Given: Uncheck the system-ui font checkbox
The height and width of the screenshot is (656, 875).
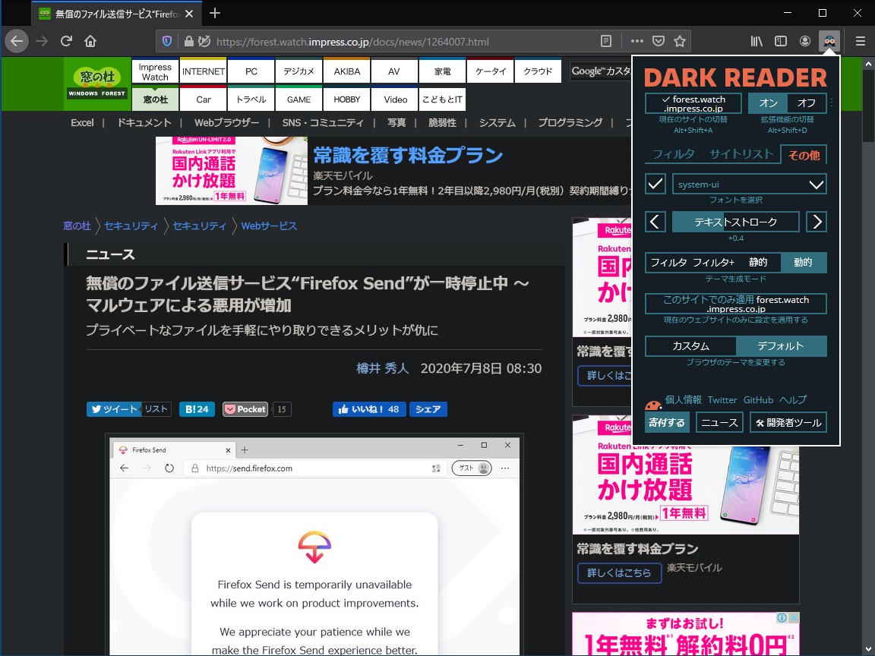Looking at the screenshot, I should pyautogui.click(x=655, y=184).
